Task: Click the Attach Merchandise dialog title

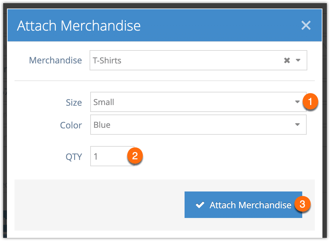Action: click(x=79, y=26)
